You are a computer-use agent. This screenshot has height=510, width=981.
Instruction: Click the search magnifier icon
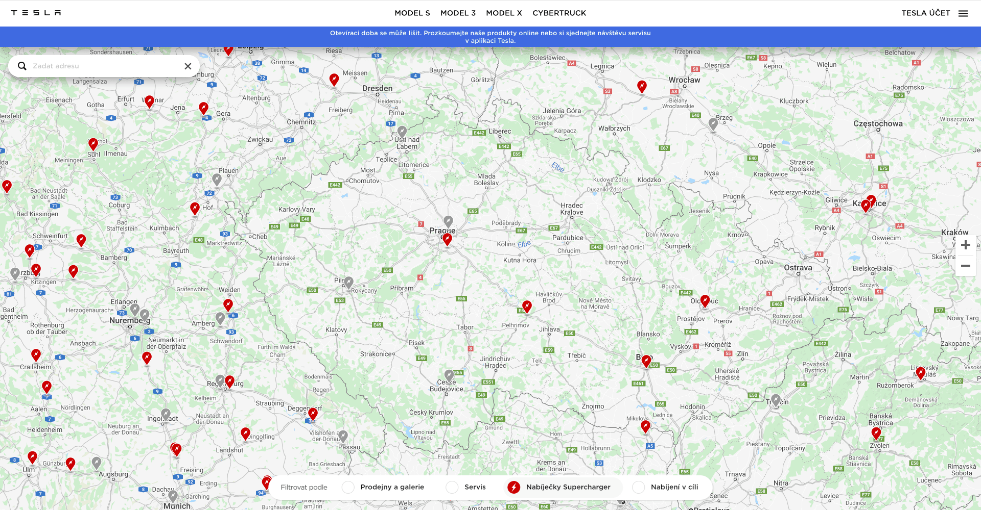click(22, 66)
